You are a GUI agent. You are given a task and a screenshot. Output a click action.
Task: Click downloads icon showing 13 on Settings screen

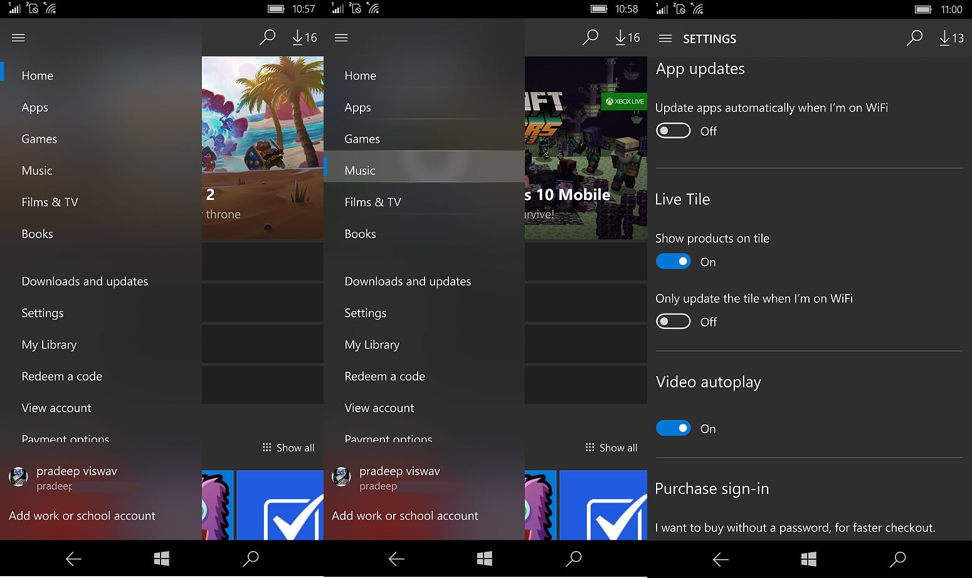[x=951, y=38]
